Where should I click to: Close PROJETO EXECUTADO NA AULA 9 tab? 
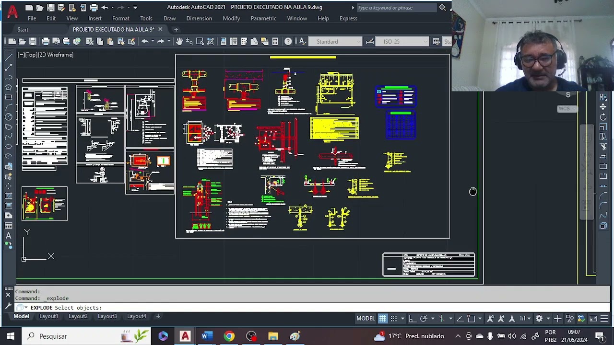pyautogui.click(x=160, y=30)
